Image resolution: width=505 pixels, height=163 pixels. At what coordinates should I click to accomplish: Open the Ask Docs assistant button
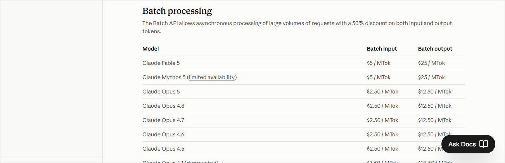tap(468, 144)
